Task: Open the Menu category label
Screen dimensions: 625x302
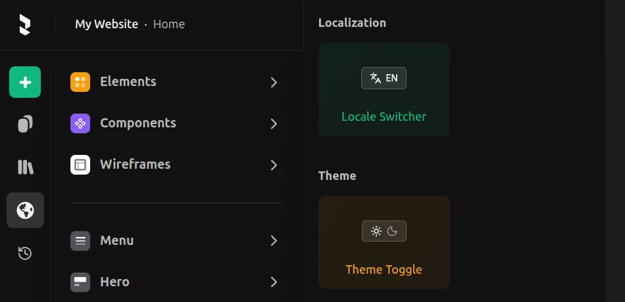Action: (x=116, y=240)
